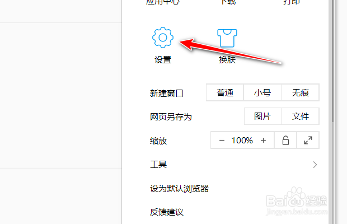Save webpage as 文件
This screenshot has height=224, width=347.
pyautogui.click(x=300, y=116)
